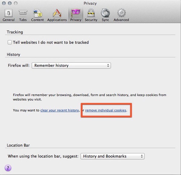Open the General preferences pane
181x175 pixels.
(9, 15)
